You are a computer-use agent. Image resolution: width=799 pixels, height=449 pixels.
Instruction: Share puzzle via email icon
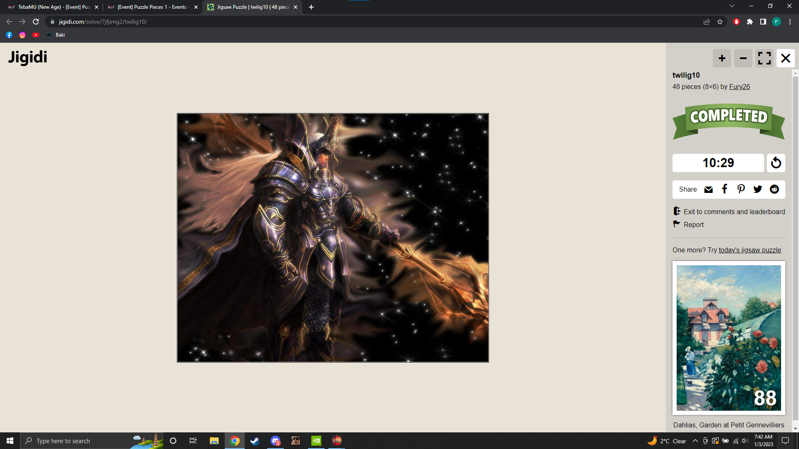(x=708, y=190)
